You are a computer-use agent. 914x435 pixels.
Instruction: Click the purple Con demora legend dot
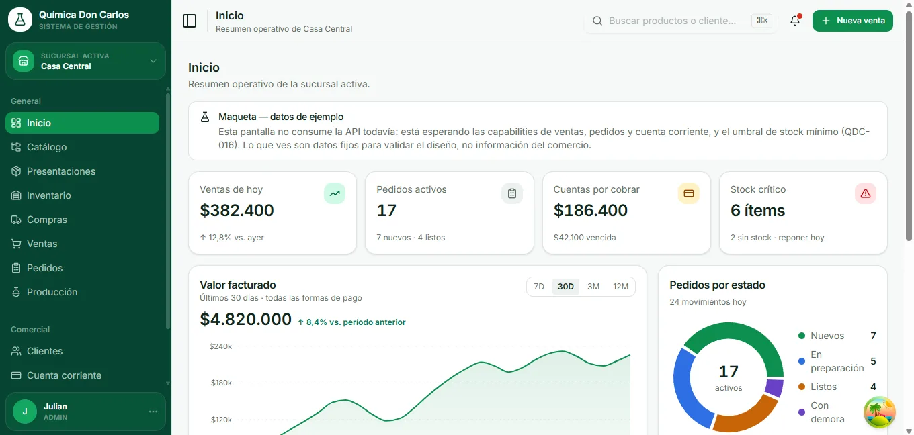pos(802,412)
